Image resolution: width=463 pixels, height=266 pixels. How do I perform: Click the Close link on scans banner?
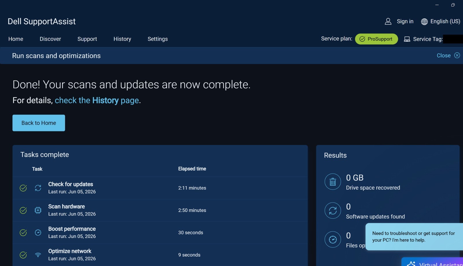pyautogui.click(x=444, y=55)
